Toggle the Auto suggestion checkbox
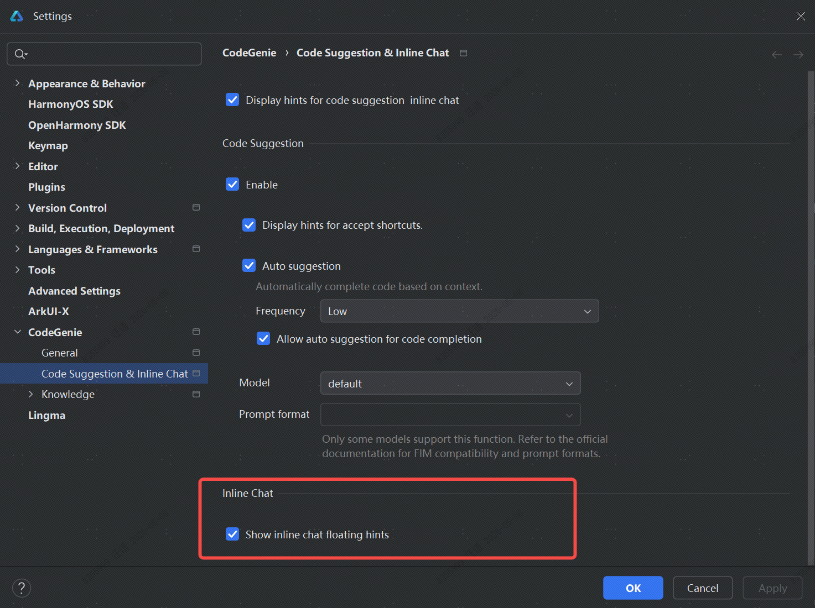815x608 pixels. coord(249,266)
